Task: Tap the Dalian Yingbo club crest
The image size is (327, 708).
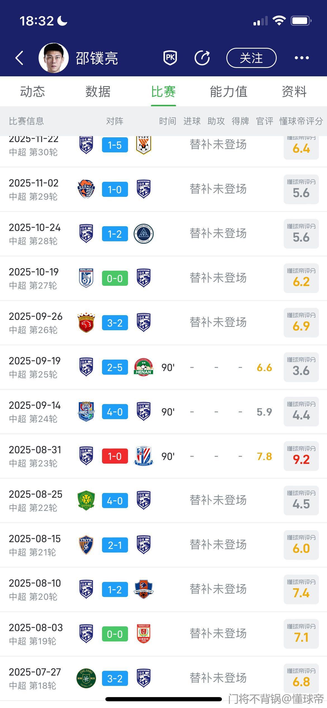Action: pos(86,278)
